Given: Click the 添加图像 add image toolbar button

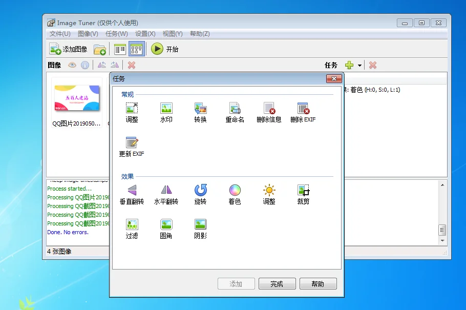Looking at the screenshot, I should click(x=68, y=49).
